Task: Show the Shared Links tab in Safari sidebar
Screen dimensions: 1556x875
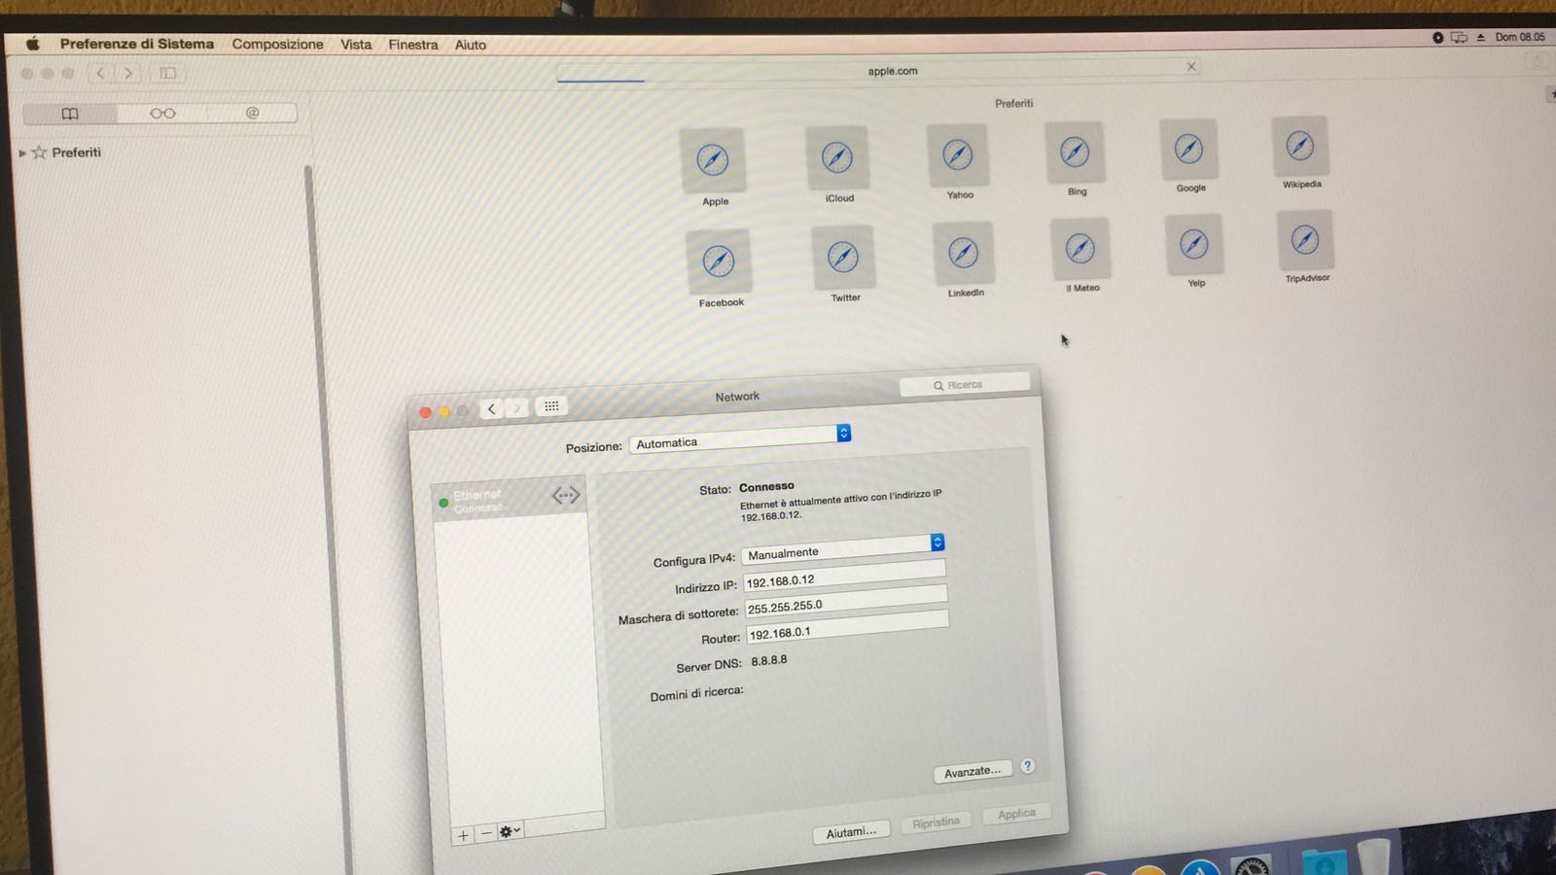Action: (x=252, y=113)
